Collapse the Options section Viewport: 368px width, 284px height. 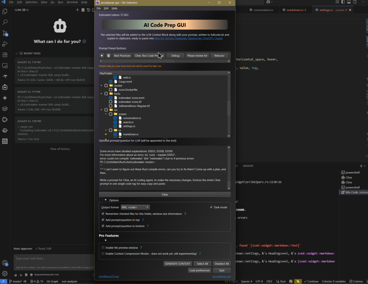pyautogui.click(x=105, y=200)
